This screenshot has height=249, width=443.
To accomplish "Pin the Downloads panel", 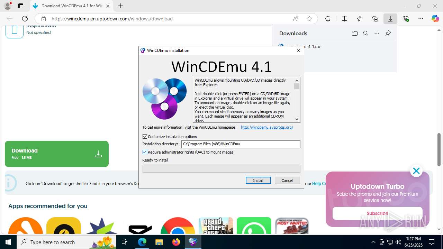I will click(388, 33).
